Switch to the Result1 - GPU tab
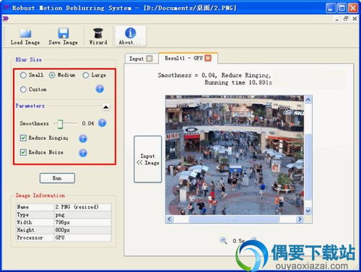The width and height of the screenshot is (361, 272). [184, 58]
